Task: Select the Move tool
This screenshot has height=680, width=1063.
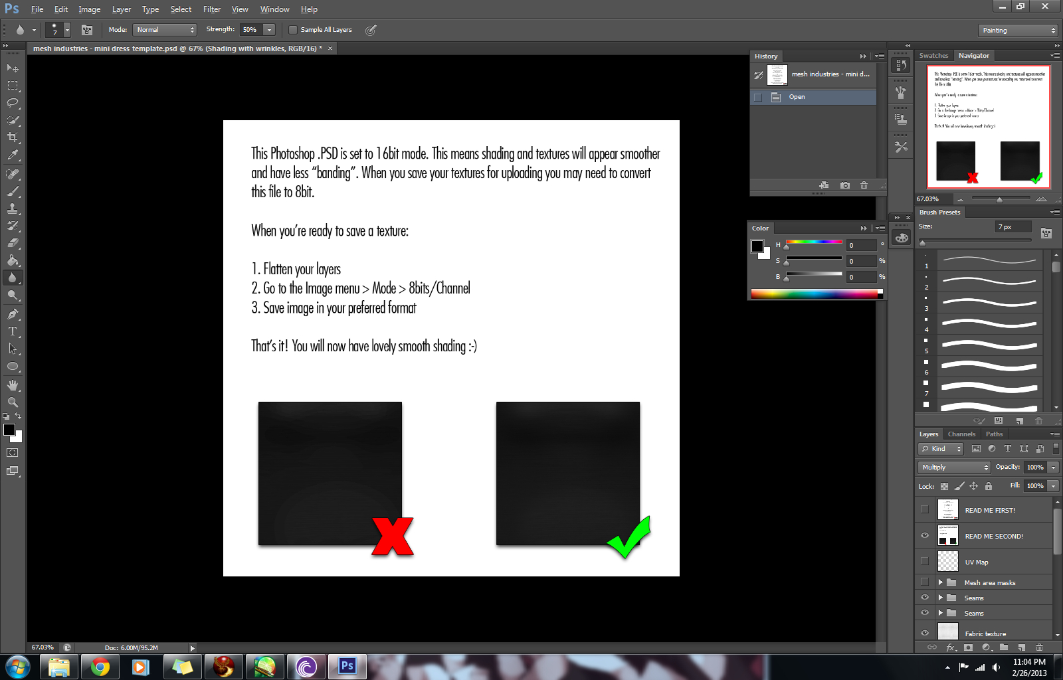Action: point(13,68)
